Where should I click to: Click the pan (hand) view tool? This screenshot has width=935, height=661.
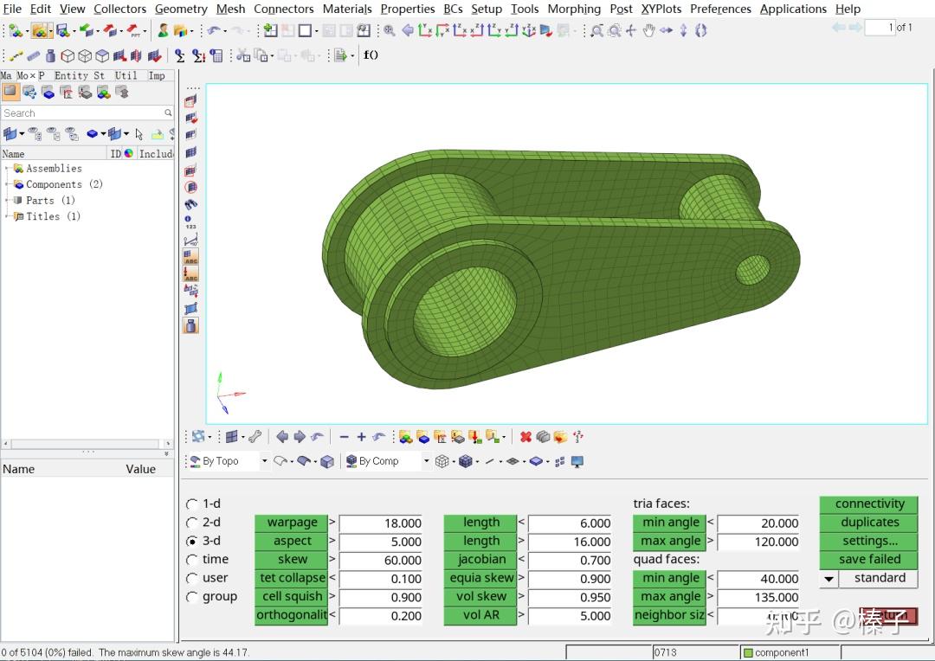click(x=648, y=30)
